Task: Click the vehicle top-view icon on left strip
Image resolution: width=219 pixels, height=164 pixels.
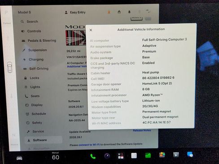Action: coord(10,67)
